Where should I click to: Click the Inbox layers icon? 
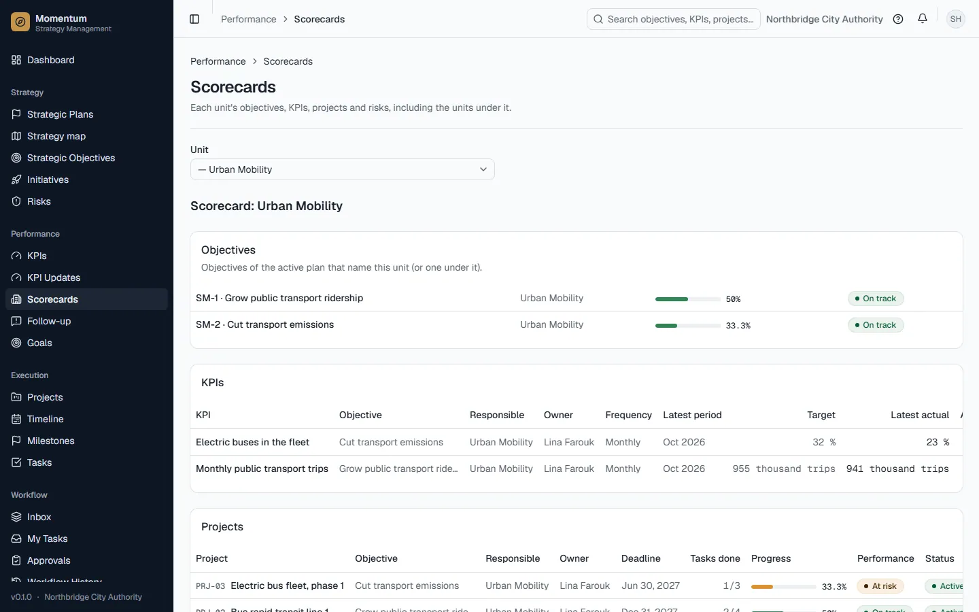[x=16, y=517]
